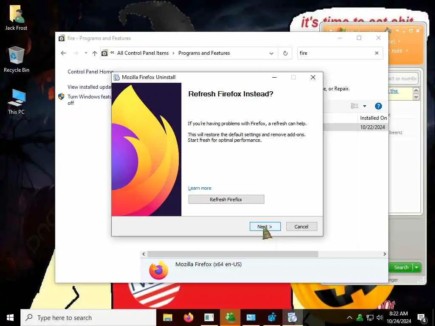Viewport: 435px width, 326px height.
Task: Open Control Panel Home link
Action: pos(90,71)
